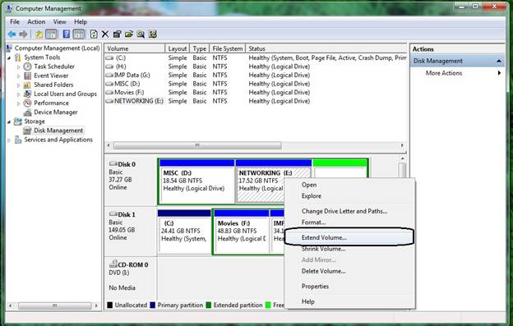513x326 pixels.
Task: Open the View menu
Action: point(59,22)
